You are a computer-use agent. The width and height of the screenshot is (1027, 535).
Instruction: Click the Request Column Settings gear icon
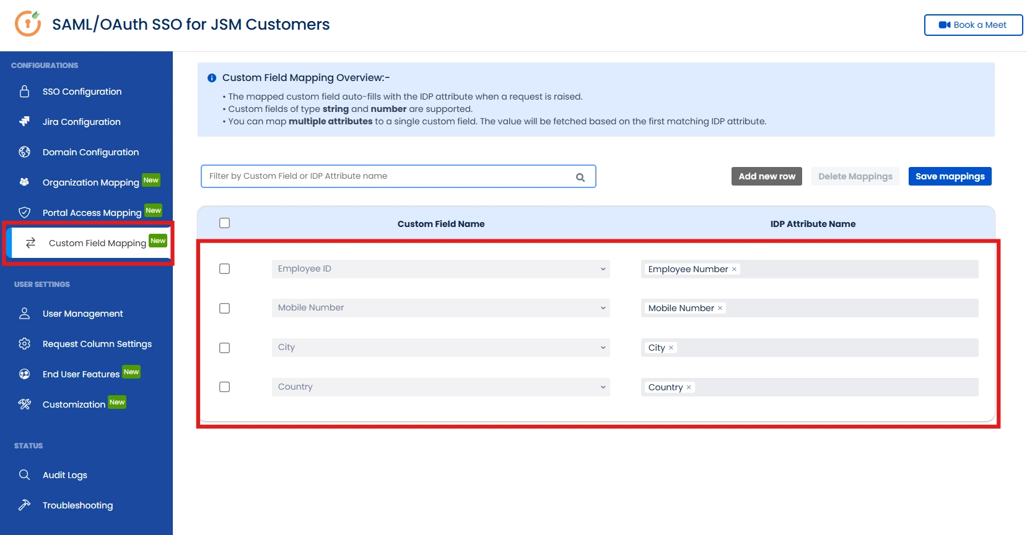pos(25,343)
